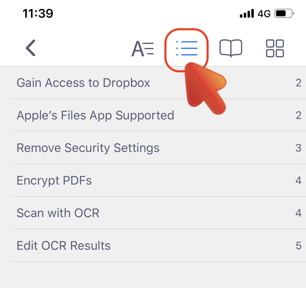
Task: Tap the cellular signal bars icon
Action: point(247,13)
